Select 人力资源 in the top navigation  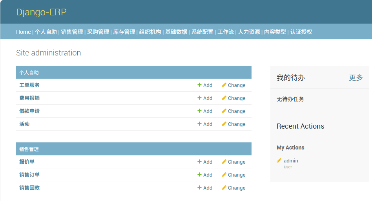click(x=249, y=32)
